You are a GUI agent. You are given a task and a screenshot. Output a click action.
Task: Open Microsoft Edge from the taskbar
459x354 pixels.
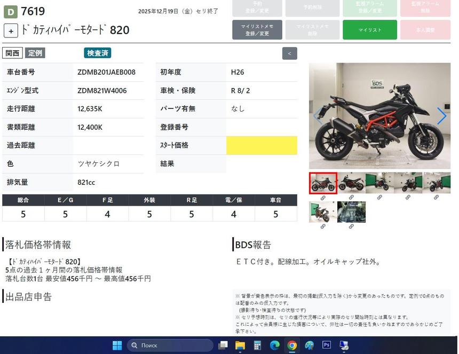[x=274, y=345]
